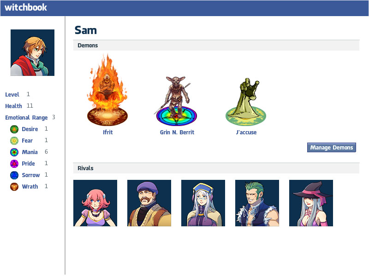Image resolution: width=369 pixels, height=276 pixels.
Task: Follow the Grin N. Berrit link
Action: pos(177,132)
